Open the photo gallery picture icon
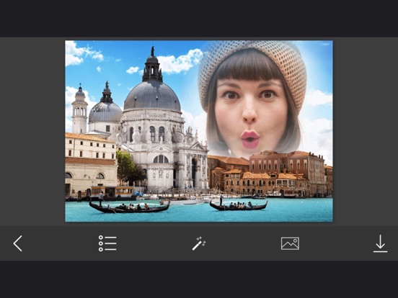Image resolution: width=398 pixels, height=298 pixels. click(x=290, y=243)
